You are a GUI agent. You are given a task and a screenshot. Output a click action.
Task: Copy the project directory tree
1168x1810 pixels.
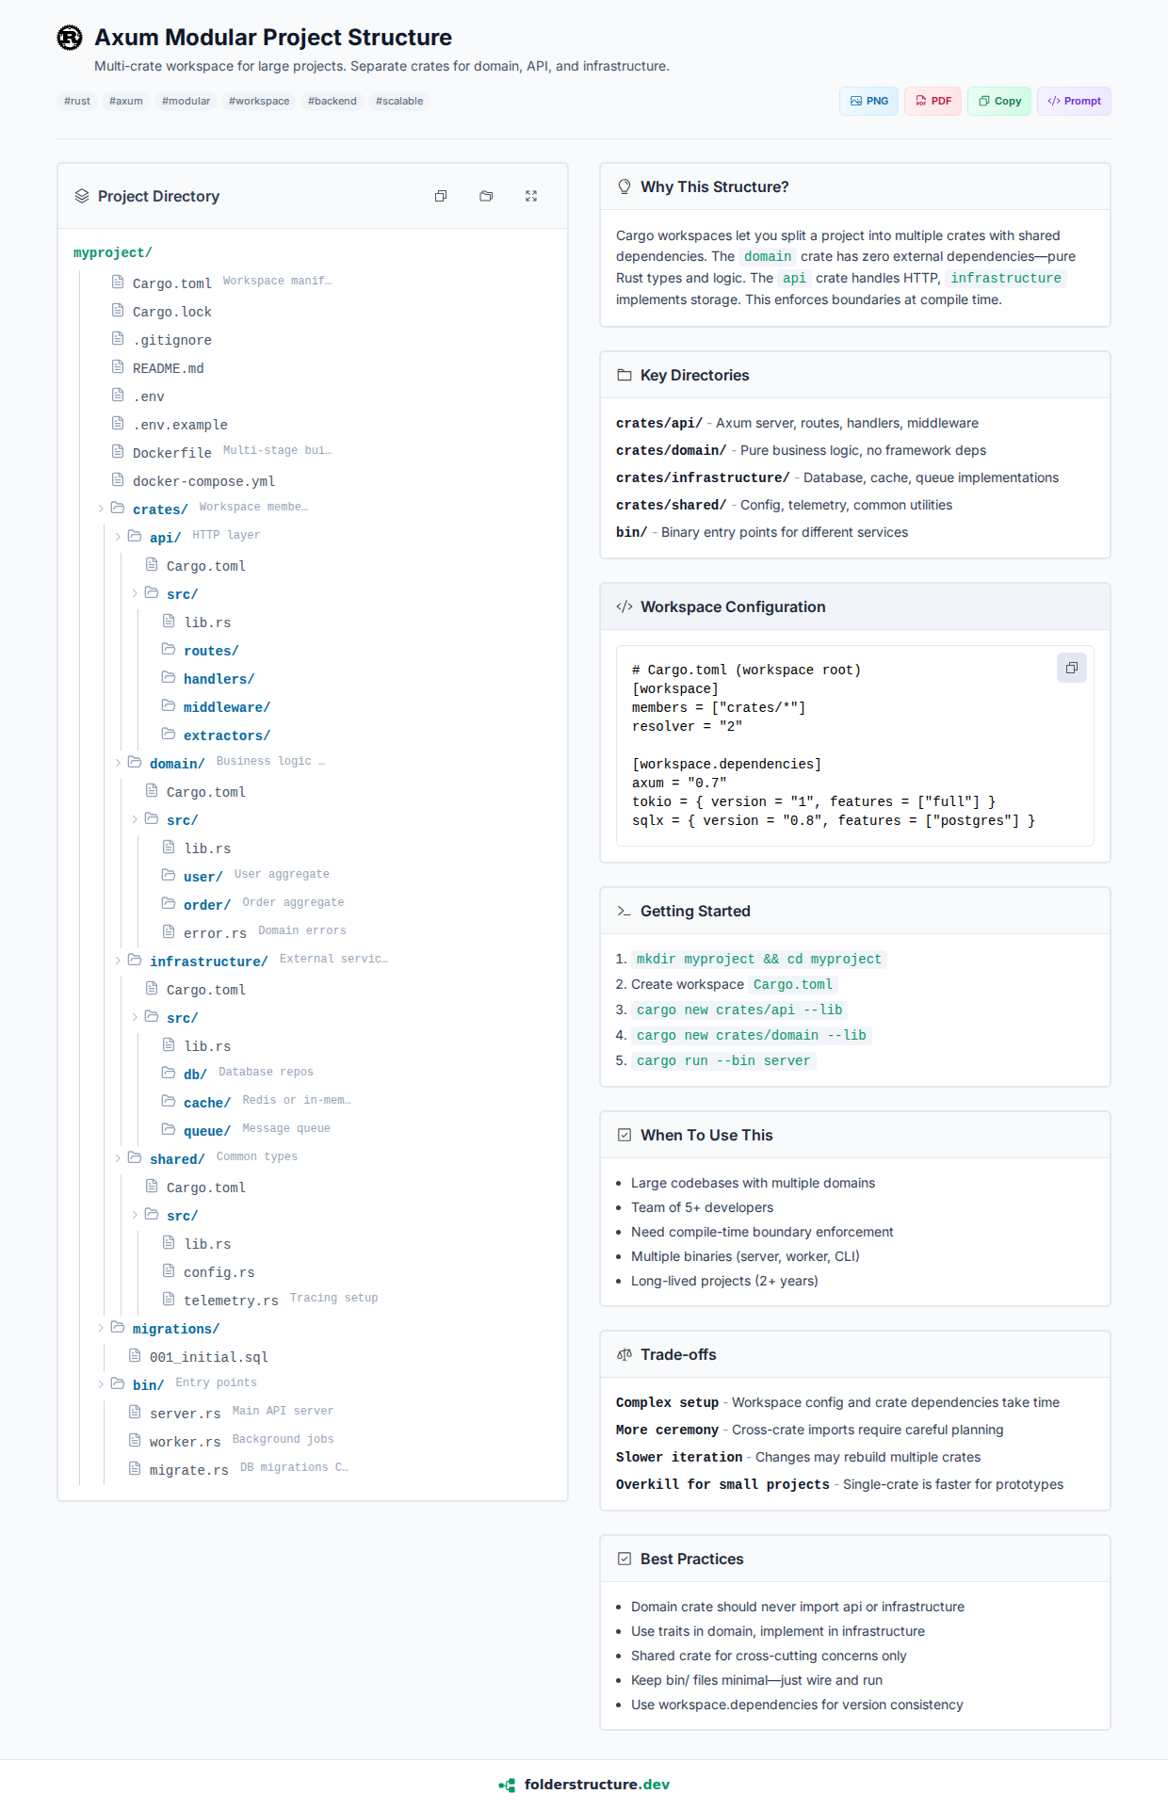[441, 196]
